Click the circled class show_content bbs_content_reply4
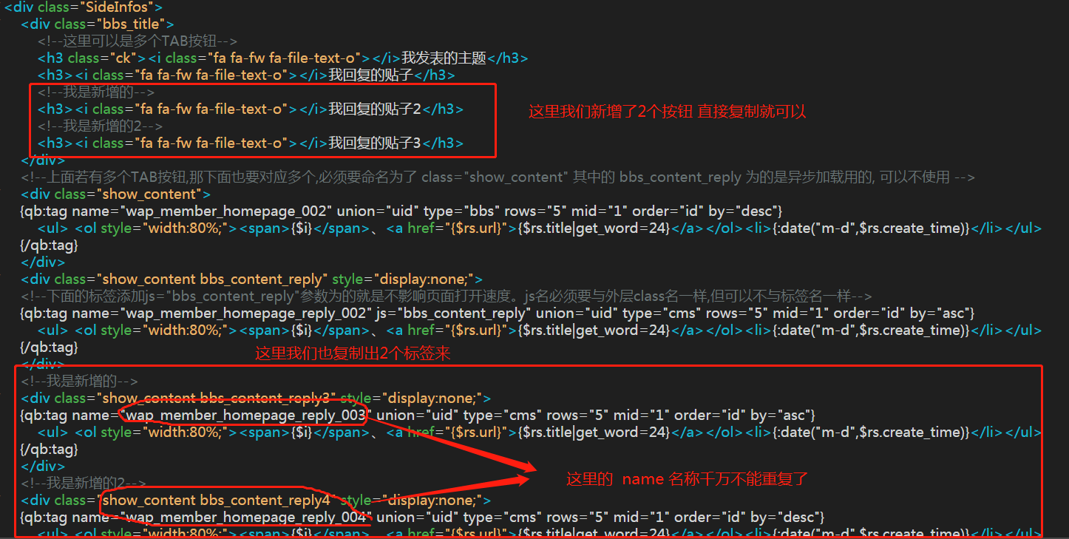Viewport: 1069px width, 539px height. (x=219, y=501)
